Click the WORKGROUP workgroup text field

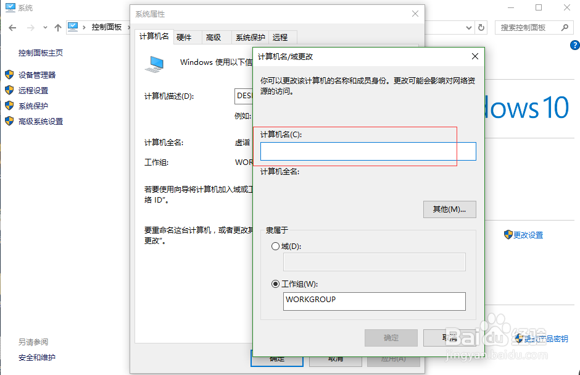(374, 301)
